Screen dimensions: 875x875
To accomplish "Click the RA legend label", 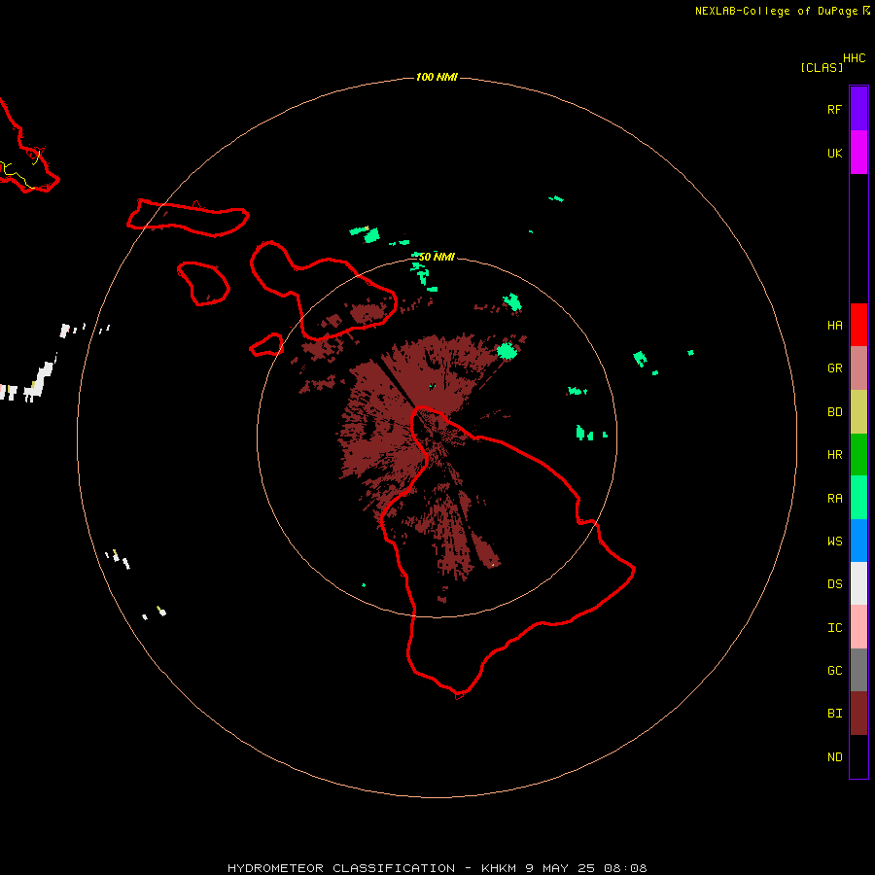I will [834, 499].
